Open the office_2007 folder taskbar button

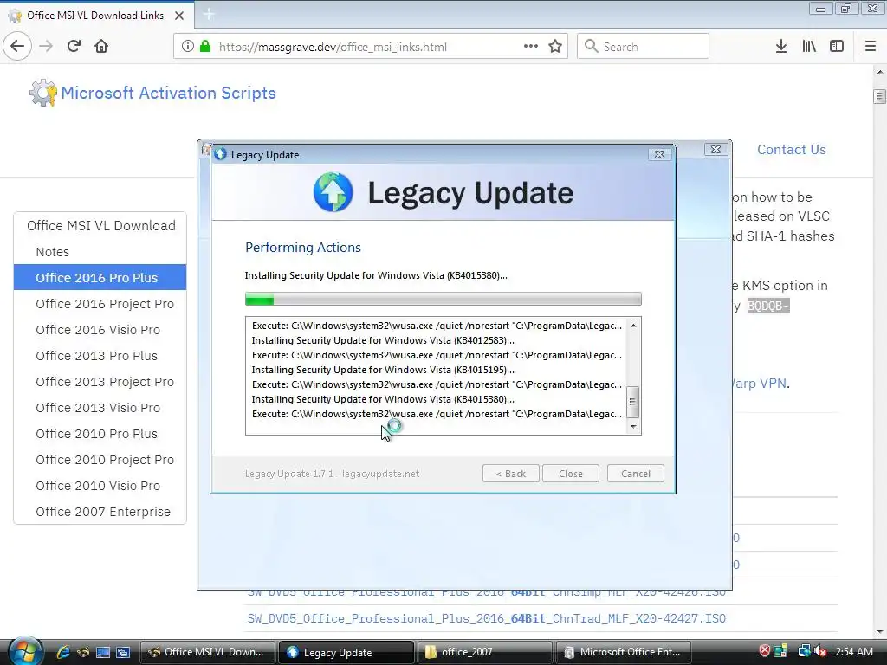[x=484, y=652]
